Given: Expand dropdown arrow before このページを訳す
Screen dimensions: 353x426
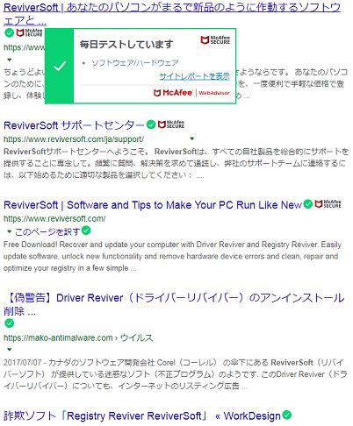Looking at the screenshot, I should (10, 231).
